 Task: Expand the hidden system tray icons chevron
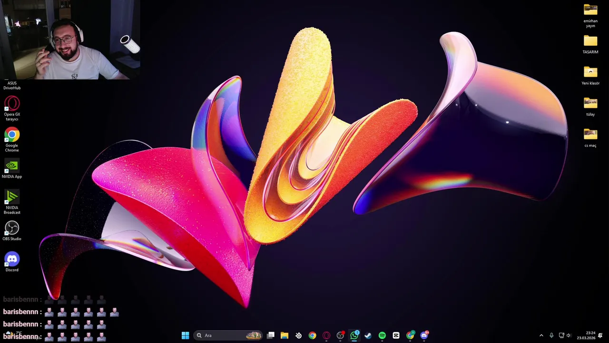541,335
